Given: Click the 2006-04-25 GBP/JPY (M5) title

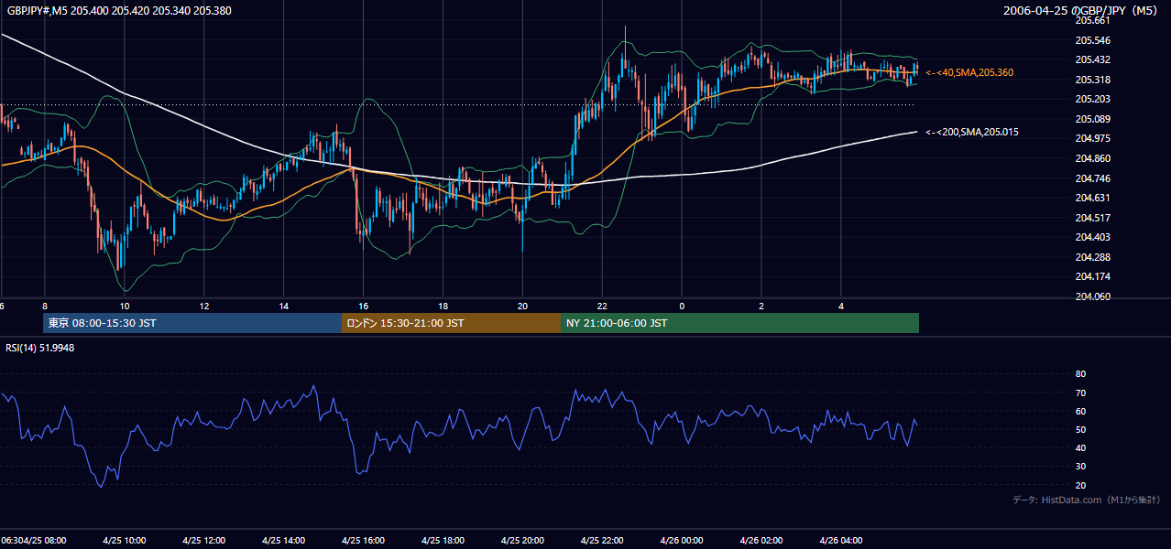Looking at the screenshot, I should [x=1082, y=10].
